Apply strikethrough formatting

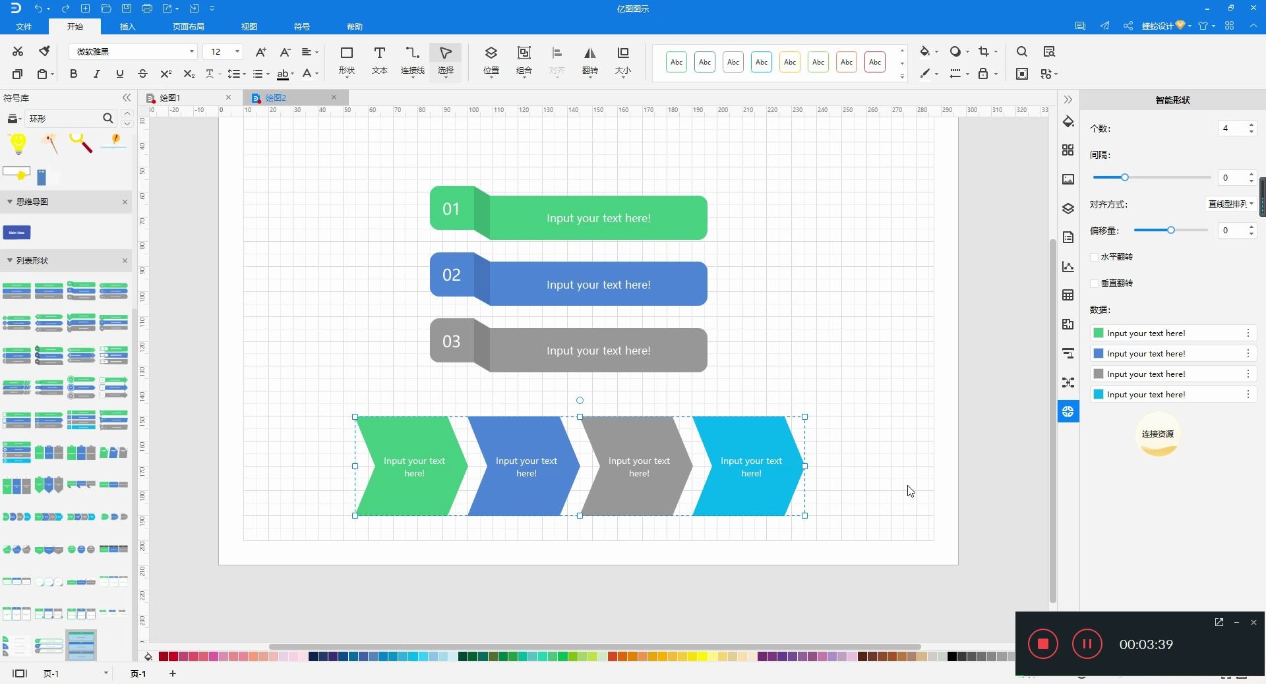[x=142, y=74]
